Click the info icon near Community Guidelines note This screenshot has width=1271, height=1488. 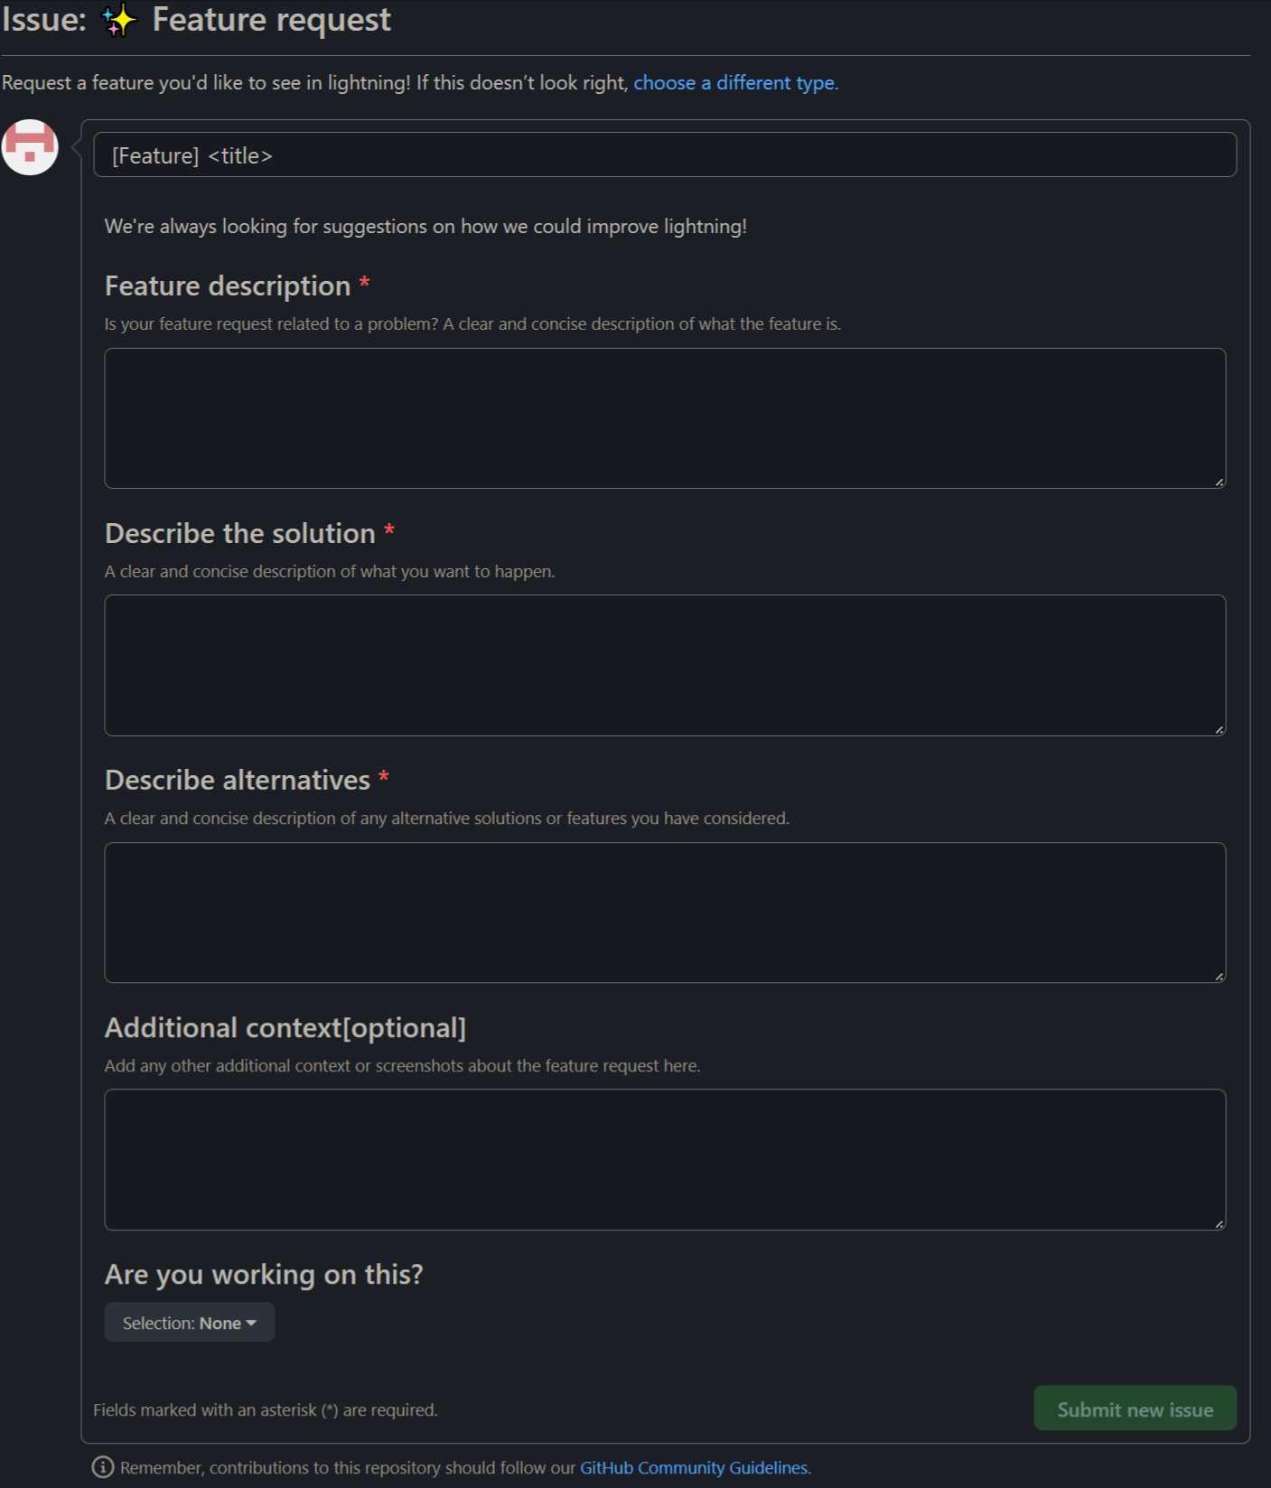[102, 1467]
